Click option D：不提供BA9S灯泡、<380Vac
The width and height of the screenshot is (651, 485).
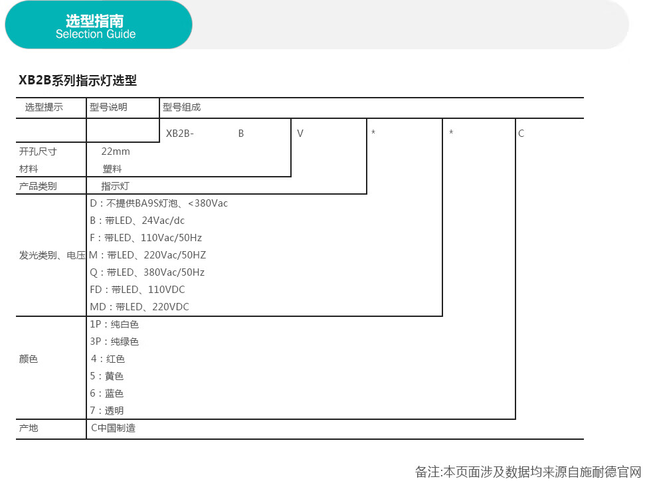(x=159, y=203)
